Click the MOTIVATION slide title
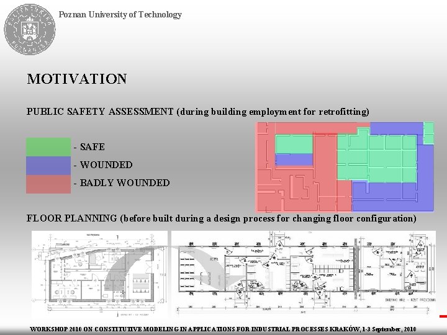Viewport: 447px width, 335px height. pyautogui.click(x=77, y=79)
